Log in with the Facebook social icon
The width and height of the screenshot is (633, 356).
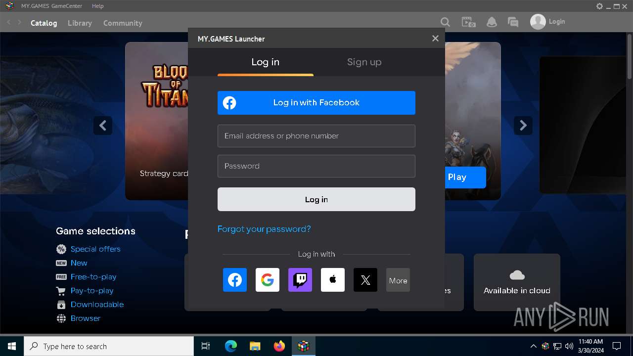pyautogui.click(x=235, y=280)
